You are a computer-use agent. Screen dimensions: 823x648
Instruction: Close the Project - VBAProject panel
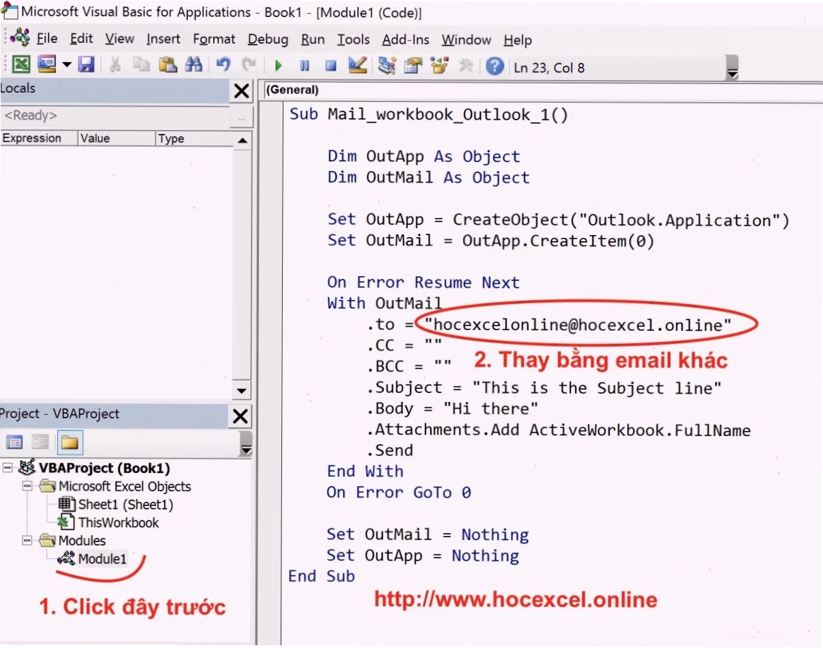click(x=241, y=416)
